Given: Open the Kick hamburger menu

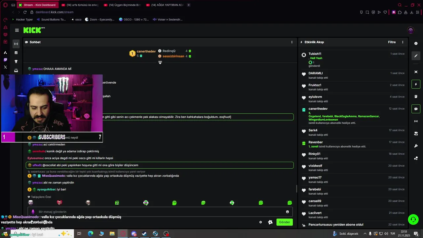Looking at the screenshot, I should pyautogui.click(x=17, y=30).
